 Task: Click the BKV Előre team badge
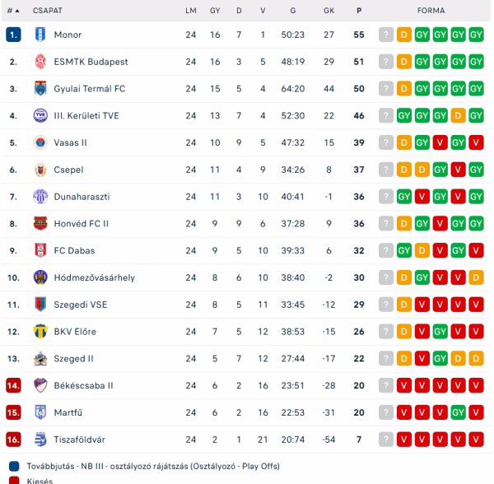point(40,331)
